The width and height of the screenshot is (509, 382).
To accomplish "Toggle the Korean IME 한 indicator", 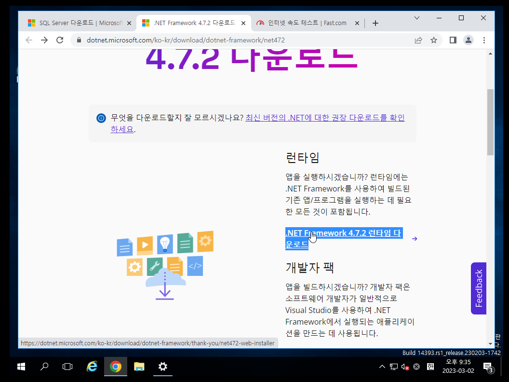I will tap(430, 367).
